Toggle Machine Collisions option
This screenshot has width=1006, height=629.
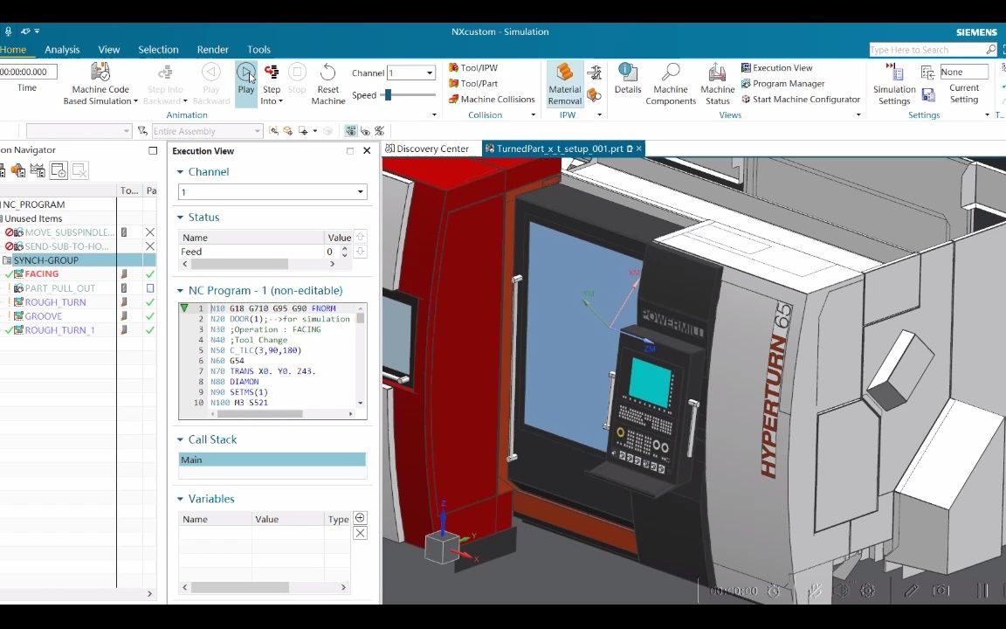[491, 100]
